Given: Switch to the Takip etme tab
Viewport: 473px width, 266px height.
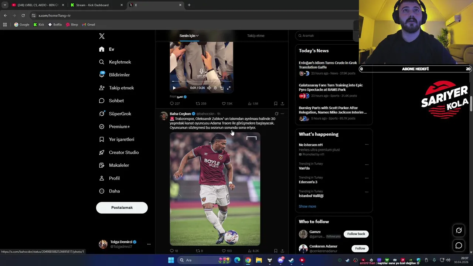Looking at the screenshot, I should pos(256,36).
